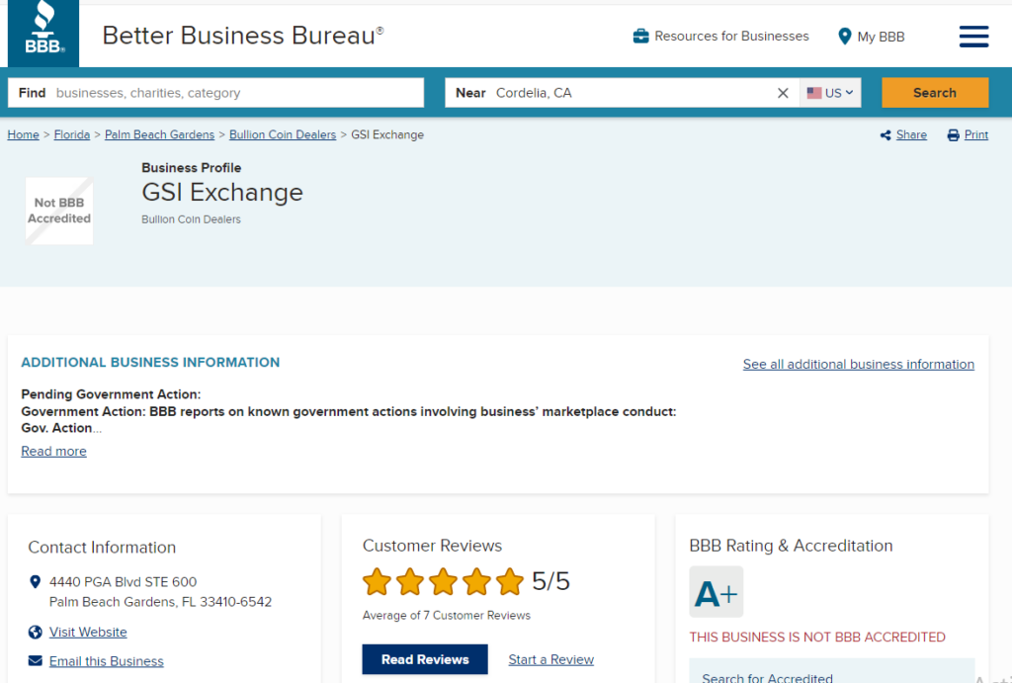Click the A+ rating badge
The width and height of the screenshot is (1012, 683).
tap(716, 592)
